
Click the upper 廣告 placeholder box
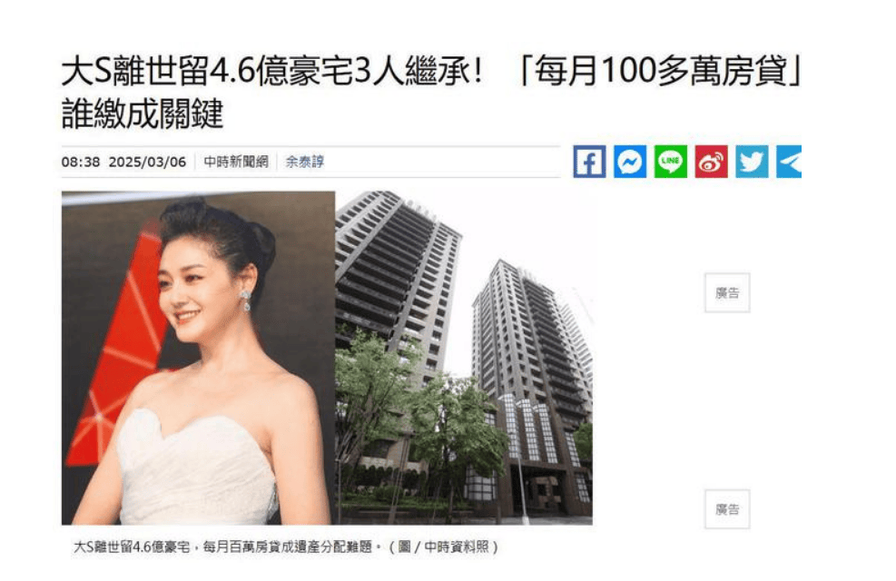[x=727, y=292]
